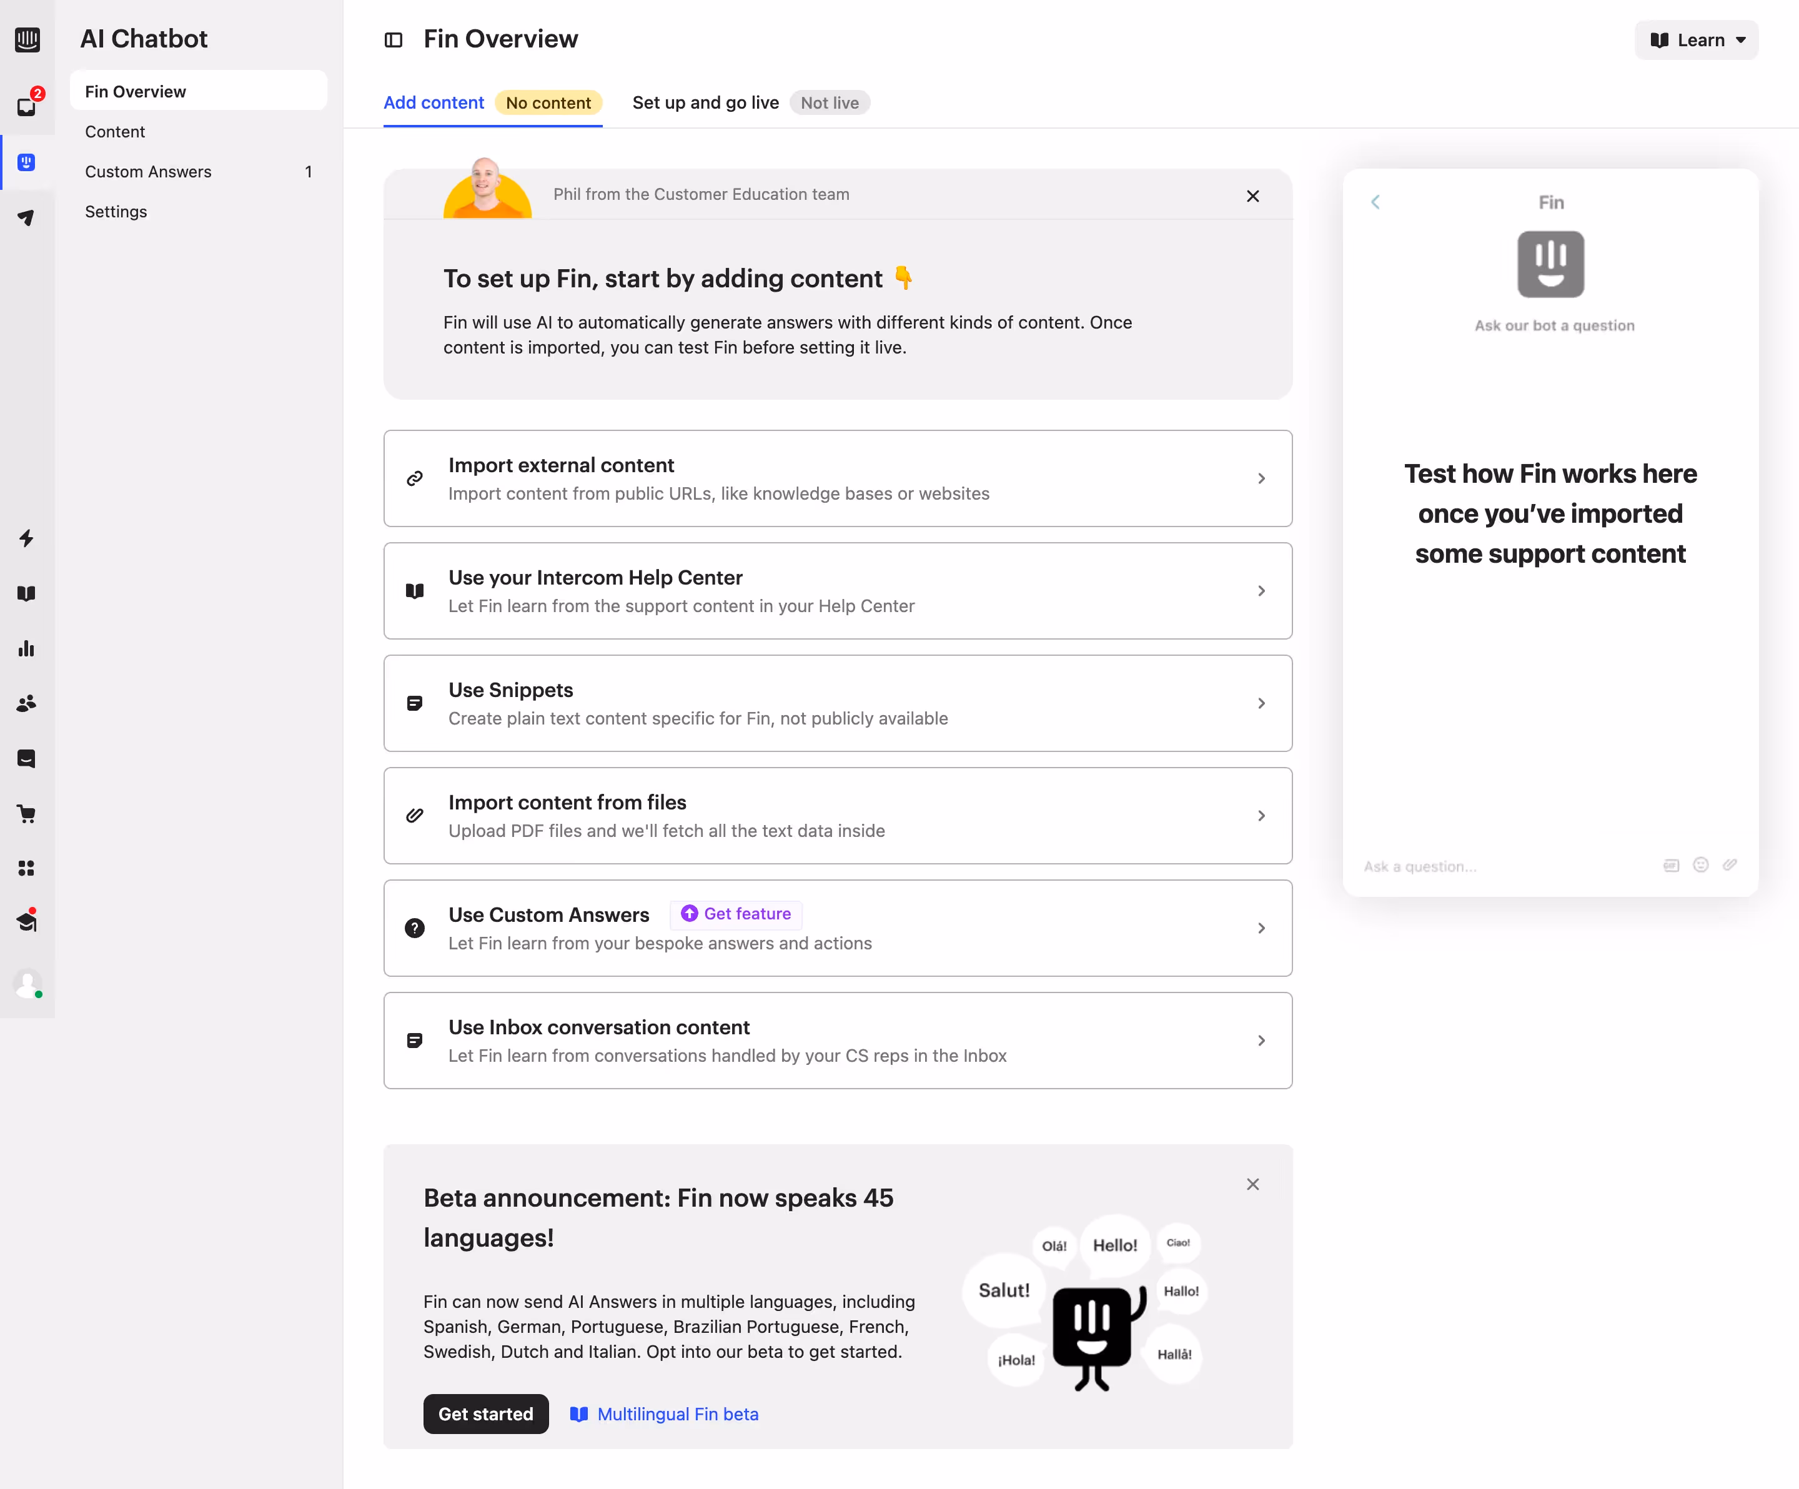1799x1489 pixels.
Task: Switch to the Set up and go live tab
Action: 704,102
